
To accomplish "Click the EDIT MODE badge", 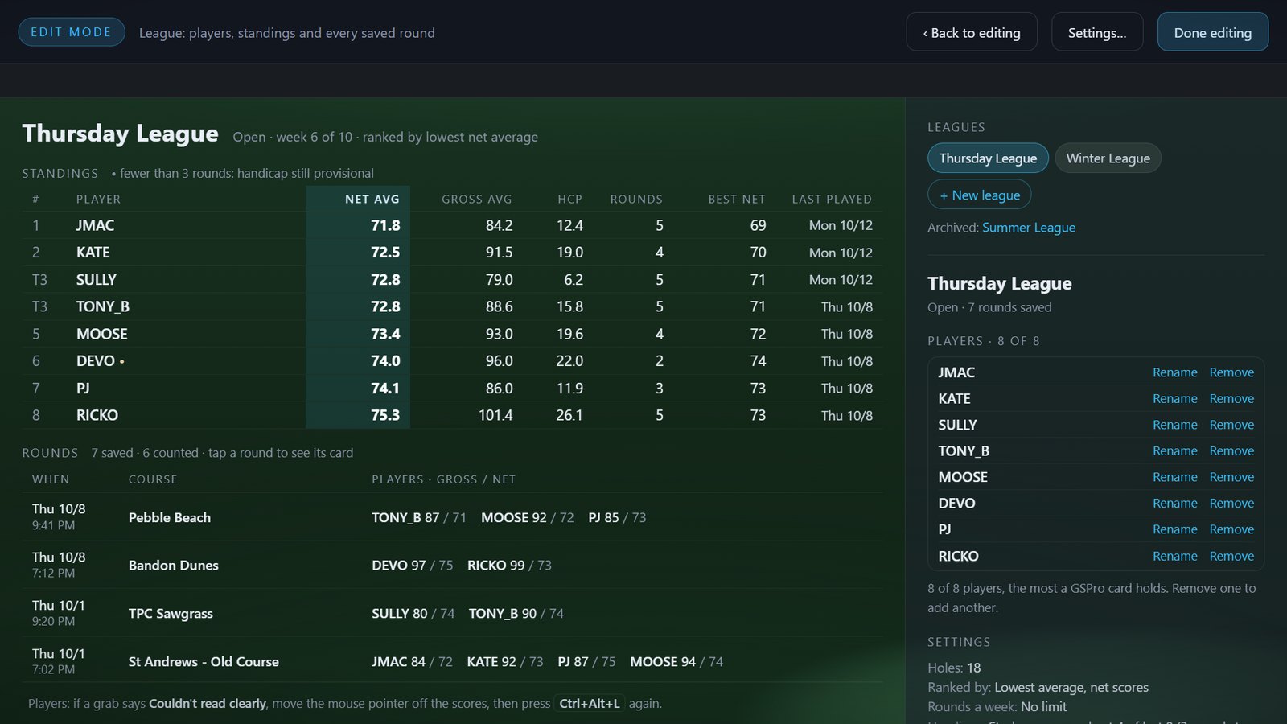I will (72, 32).
